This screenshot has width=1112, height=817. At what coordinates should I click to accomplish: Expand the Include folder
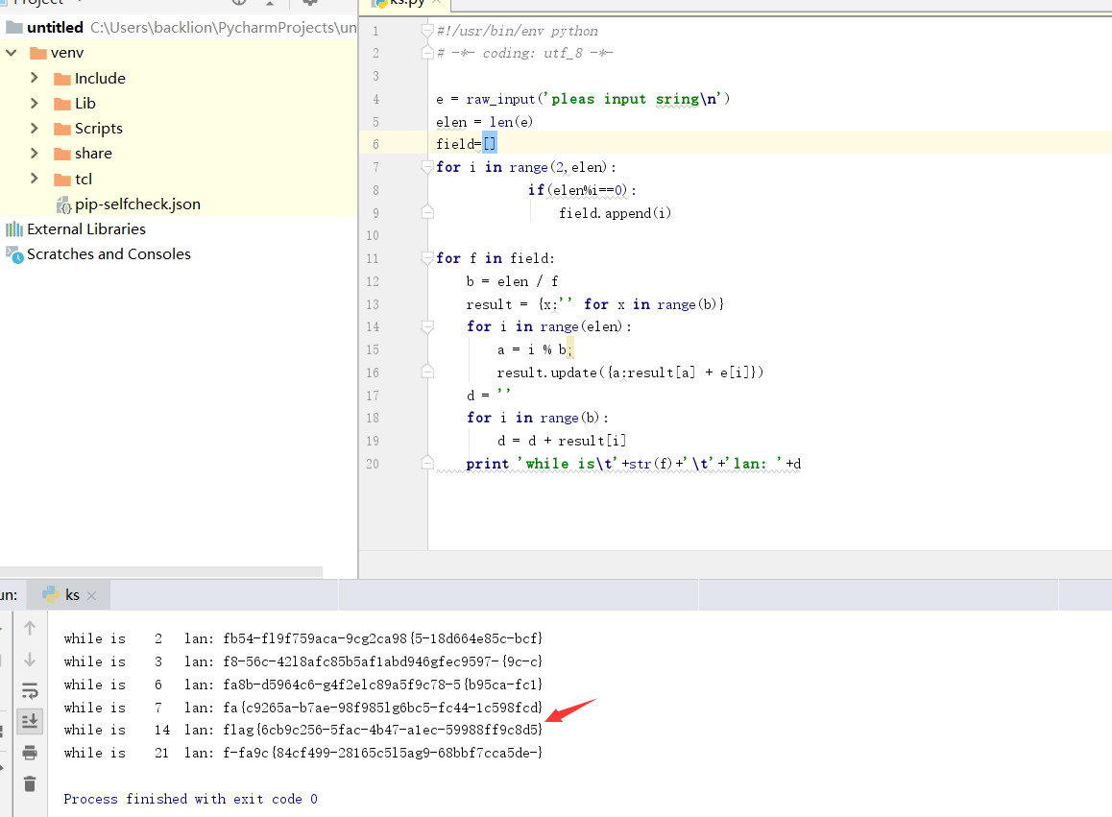coord(34,78)
